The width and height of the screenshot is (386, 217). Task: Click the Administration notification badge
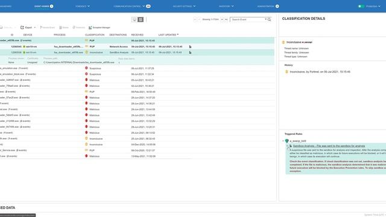click(x=277, y=6)
